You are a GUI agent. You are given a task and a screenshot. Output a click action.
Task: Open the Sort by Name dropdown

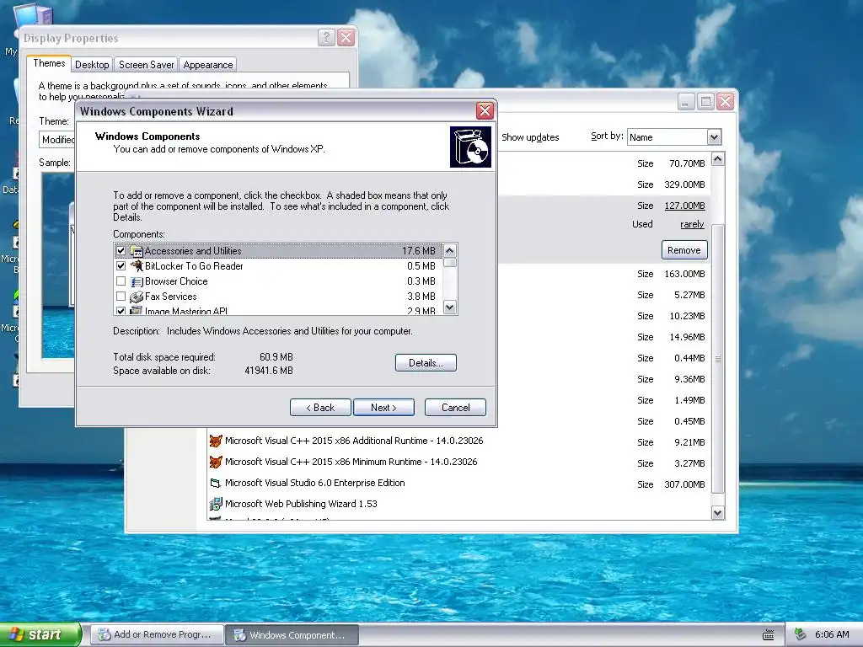(x=714, y=137)
